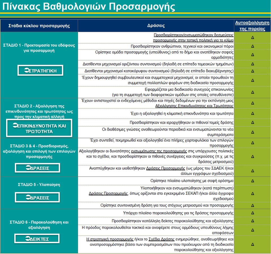Select the Δ rating for Η πρόοδος παρακολουθείται τακτικά row
The width and height of the screenshot is (271, 254).
252,230
